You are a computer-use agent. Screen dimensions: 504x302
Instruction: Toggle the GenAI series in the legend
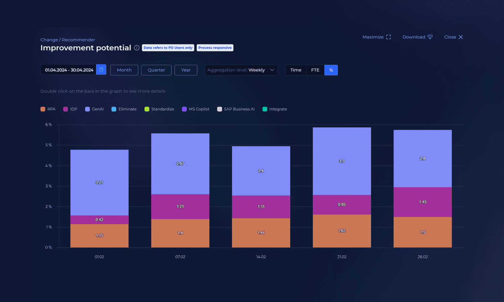pos(94,109)
